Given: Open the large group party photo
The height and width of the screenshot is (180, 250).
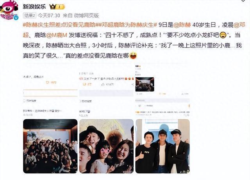Looking at the screenshot, I should pyautogui.click(x=50, y=146).
